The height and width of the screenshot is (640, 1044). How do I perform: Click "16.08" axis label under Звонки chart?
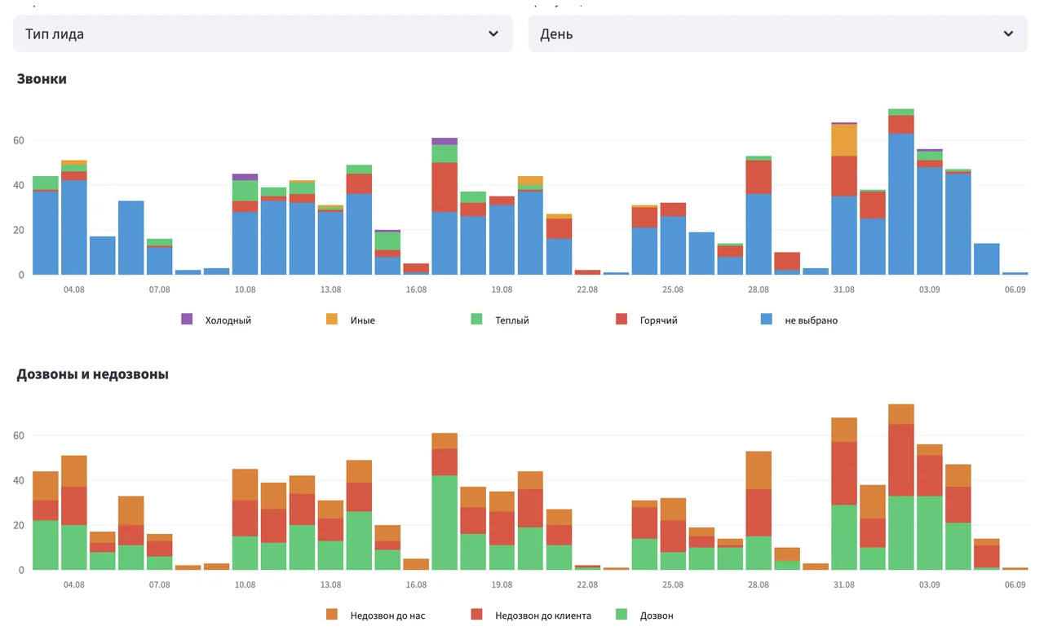[x=416, y=289]
